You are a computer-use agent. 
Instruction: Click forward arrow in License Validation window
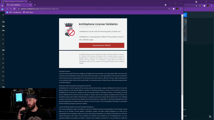pyautogui.click(x=11, y=9)
